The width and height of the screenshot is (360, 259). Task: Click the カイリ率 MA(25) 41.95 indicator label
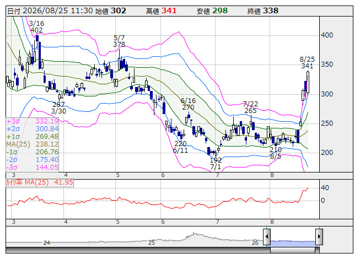coord(40,182)
